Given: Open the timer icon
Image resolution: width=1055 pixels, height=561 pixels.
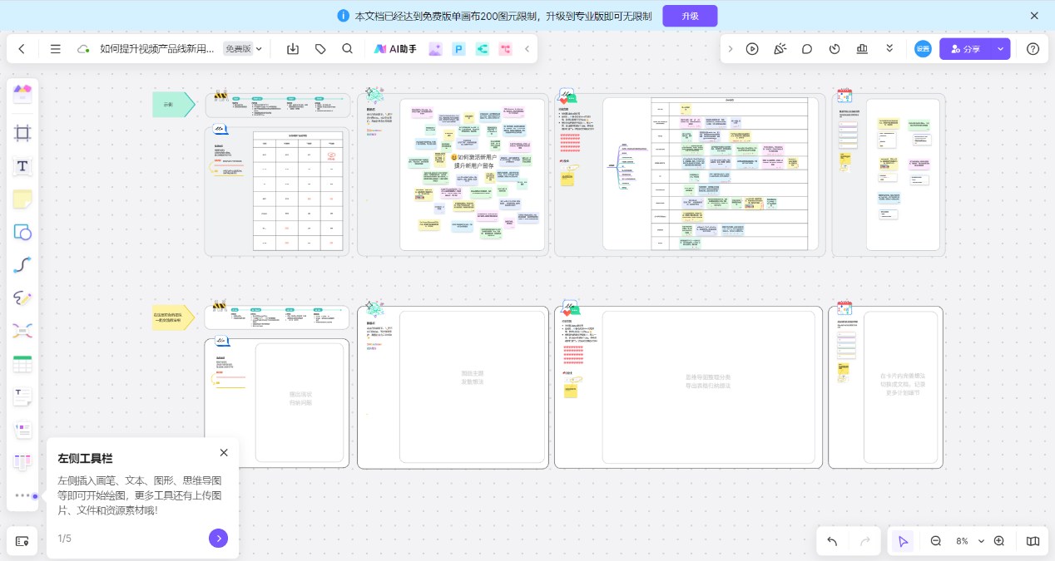Looking at the screenshot, I should (835, 49).
